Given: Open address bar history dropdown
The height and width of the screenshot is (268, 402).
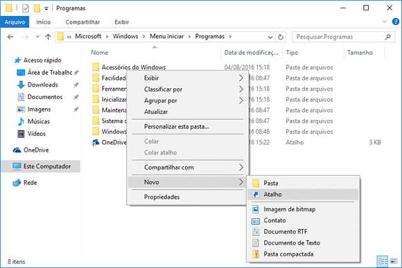Looking at the screenshot, I should 270,37.
